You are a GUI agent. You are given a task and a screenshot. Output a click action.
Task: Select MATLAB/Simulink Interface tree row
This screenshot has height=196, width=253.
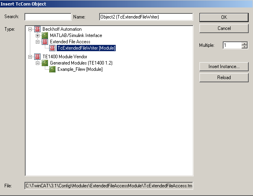click(x=76, y=35)
